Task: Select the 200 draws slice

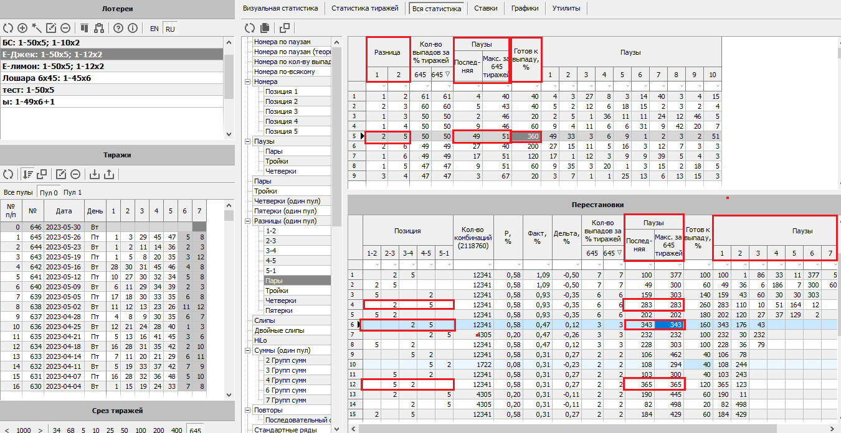Action: click(159, 430)
